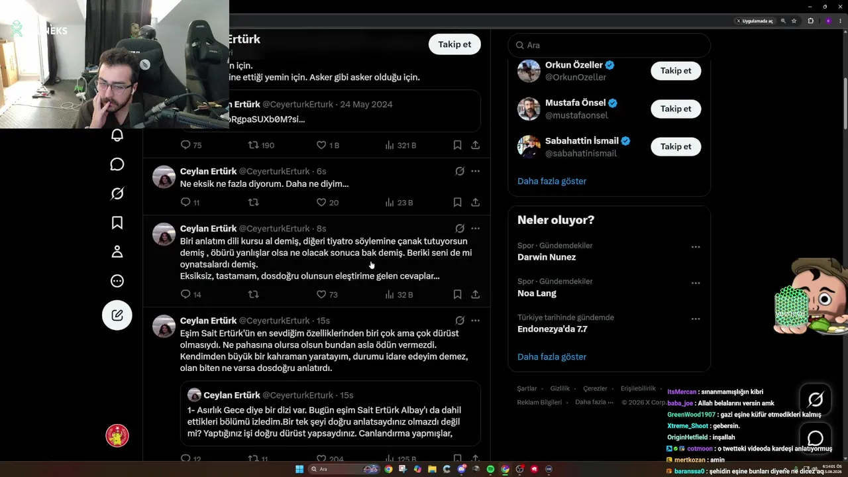The width and height of the screenshot is (848, 477).
Task: Follow Orkun Özeller
Action: [676, 71]
